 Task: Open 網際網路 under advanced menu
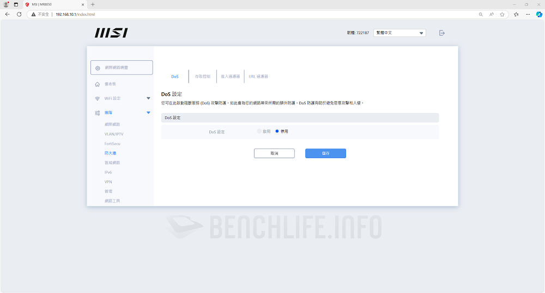point(112,124)
